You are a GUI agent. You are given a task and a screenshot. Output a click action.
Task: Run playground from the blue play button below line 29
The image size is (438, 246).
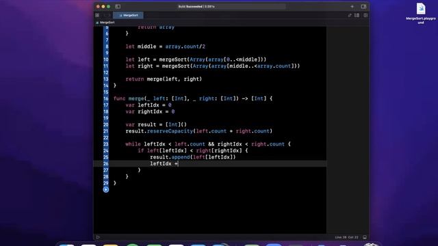tap(106, 190)
